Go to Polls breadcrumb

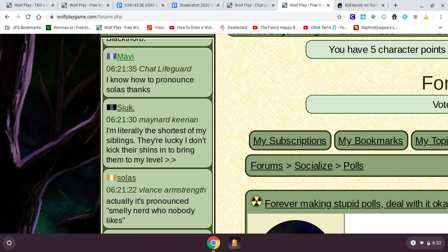pyautogui.click(x=353, y=166)
